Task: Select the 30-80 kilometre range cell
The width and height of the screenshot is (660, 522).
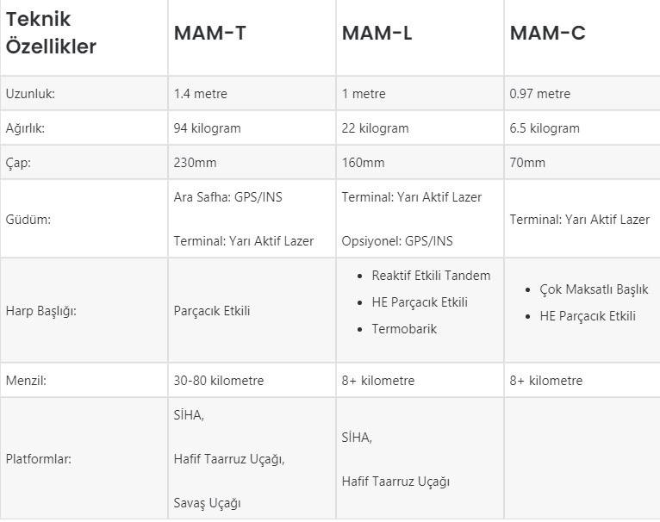Action: (219, 381)
